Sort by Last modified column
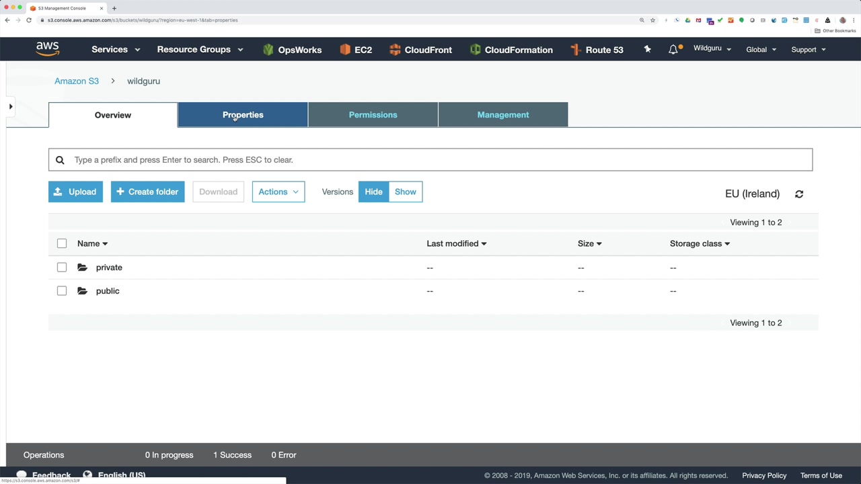Viewport: 861px width, 484px height. pos(456,243)
